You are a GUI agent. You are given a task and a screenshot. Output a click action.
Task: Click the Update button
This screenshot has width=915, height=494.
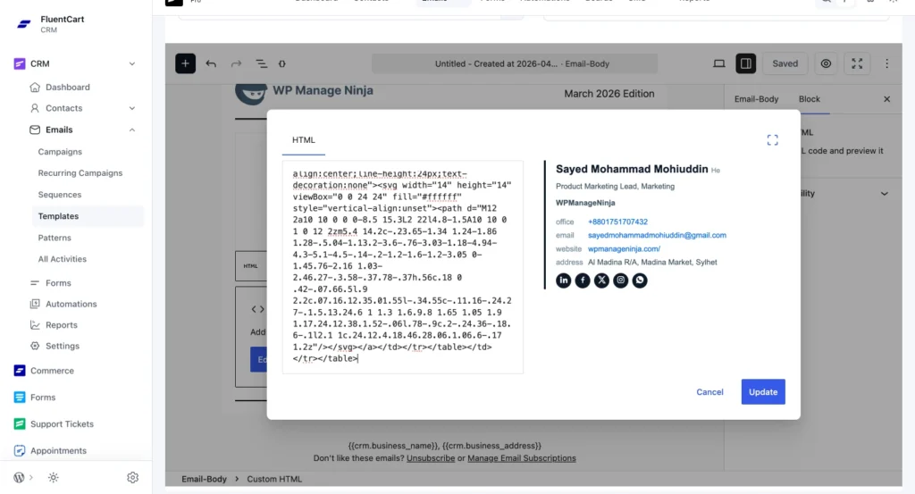[x=763, y=392]
